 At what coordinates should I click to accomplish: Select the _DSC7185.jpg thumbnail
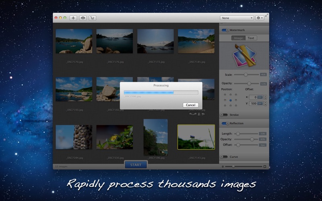[196, 41]
